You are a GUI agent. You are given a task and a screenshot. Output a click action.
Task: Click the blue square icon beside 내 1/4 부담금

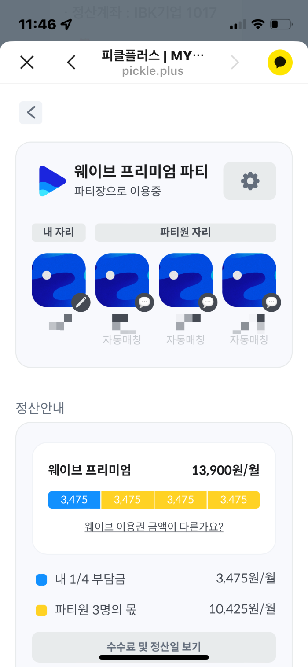(41, 579)
